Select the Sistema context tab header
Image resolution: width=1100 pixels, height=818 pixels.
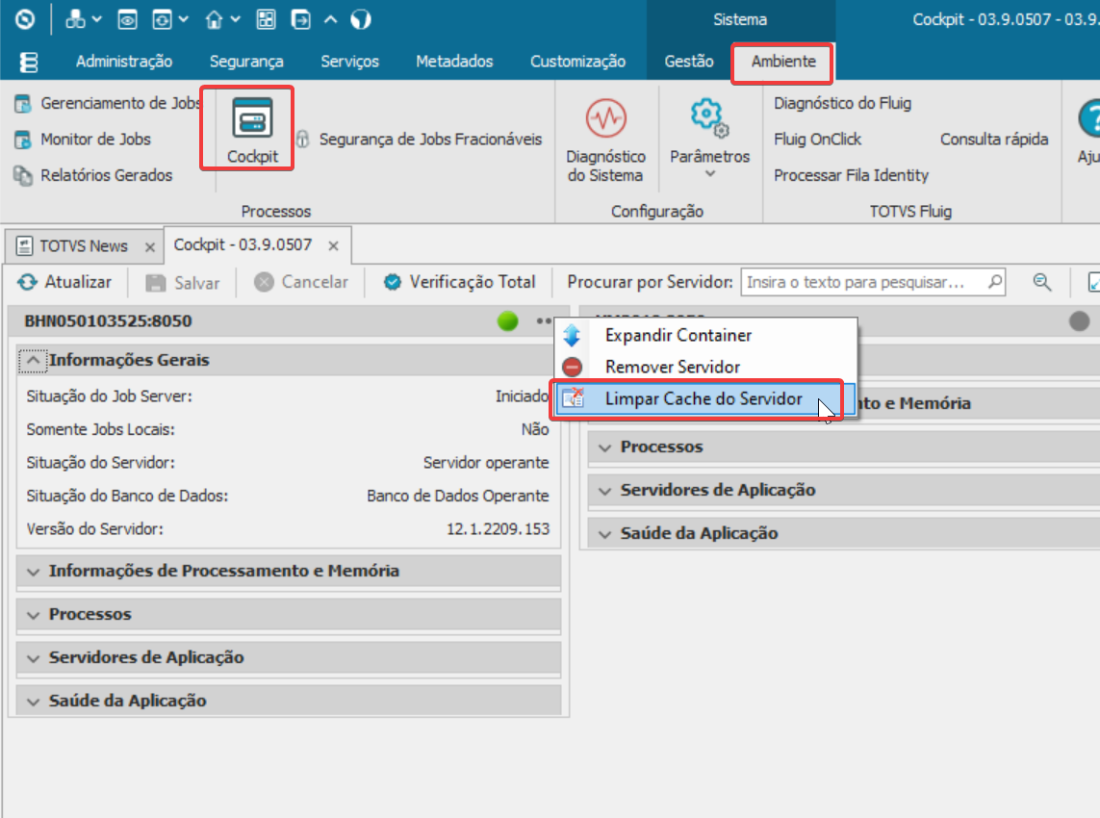click(x=740, y=19)
